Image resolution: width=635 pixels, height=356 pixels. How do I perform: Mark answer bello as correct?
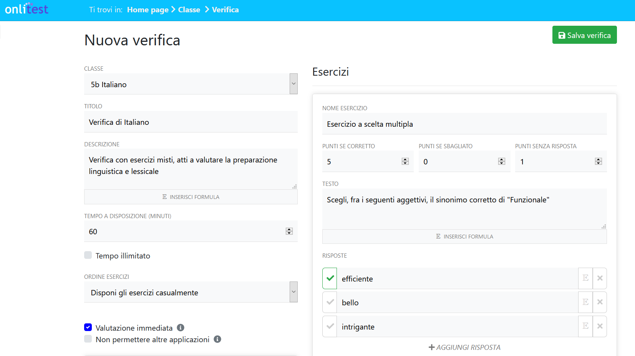click(330, 302)
